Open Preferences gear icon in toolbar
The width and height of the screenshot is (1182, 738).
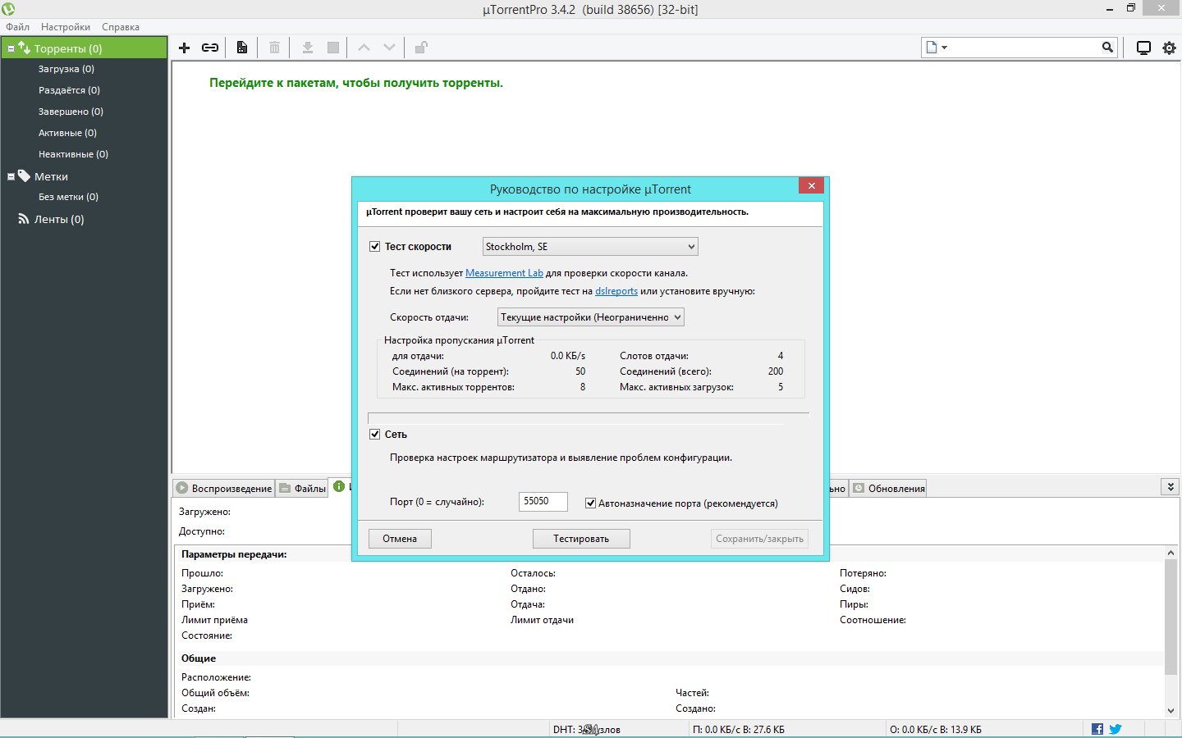tap(1169, 48)
